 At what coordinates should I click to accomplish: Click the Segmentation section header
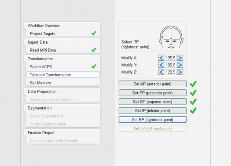[x=40, y=108]
